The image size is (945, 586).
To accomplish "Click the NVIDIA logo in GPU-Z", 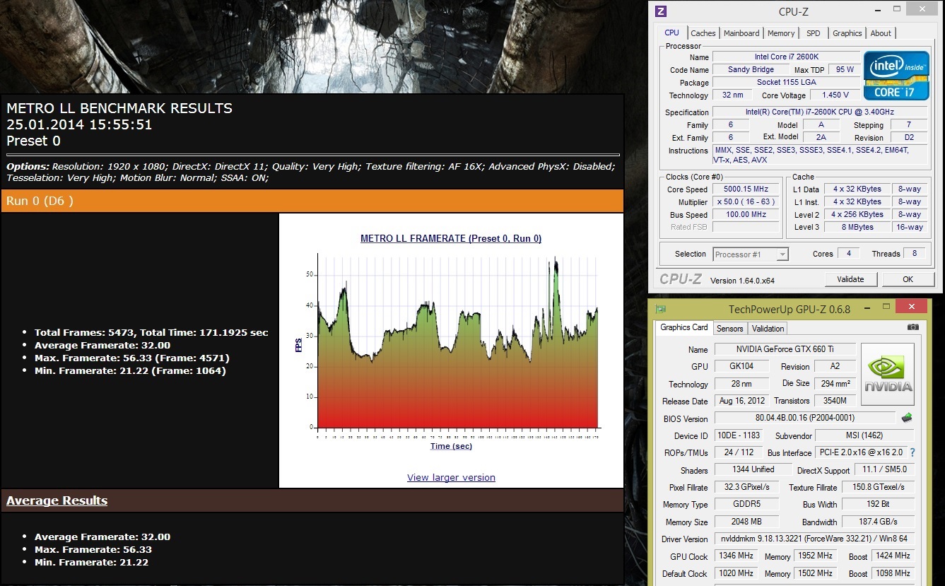I will [888, 375].
